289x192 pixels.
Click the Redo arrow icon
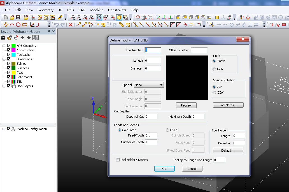[63, 25]
